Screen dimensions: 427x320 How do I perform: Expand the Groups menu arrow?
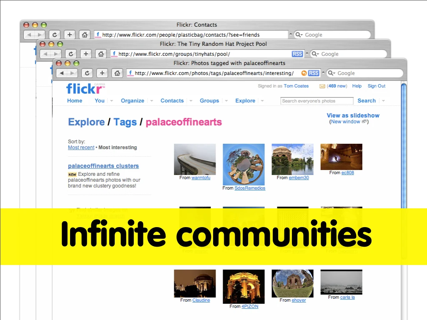226,101
